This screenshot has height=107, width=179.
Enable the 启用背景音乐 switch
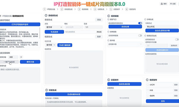tap(177, 40)
